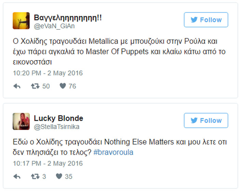Follow the Lucky Blonde account
The height and width of the screenshot is (192, 239).
tap(206, 121)
